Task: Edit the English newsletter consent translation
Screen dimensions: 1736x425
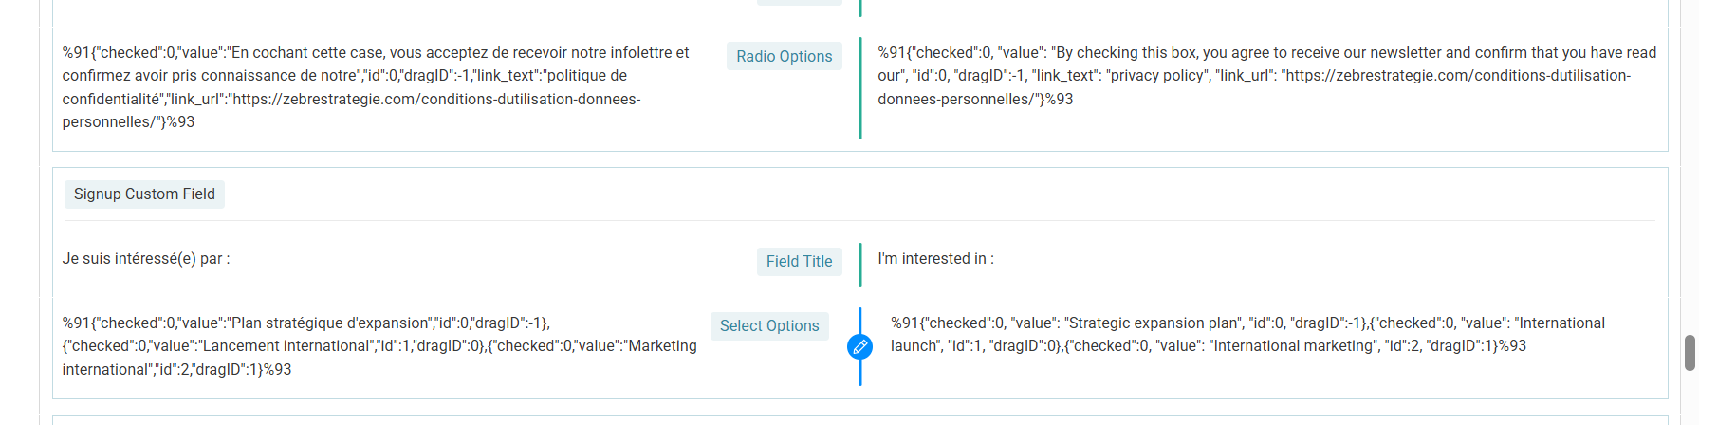Action: pyautogui.click(x=1266, y=76)
